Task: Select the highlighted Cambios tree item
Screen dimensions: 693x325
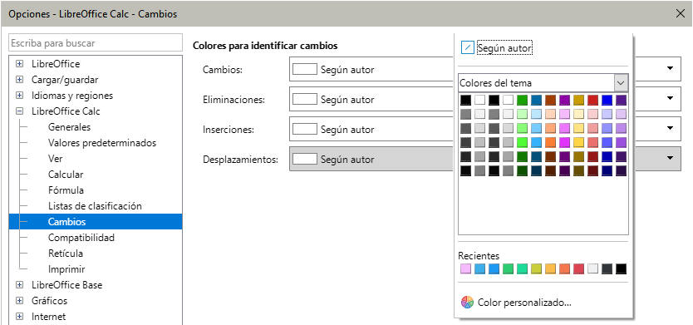Action: 96,222
